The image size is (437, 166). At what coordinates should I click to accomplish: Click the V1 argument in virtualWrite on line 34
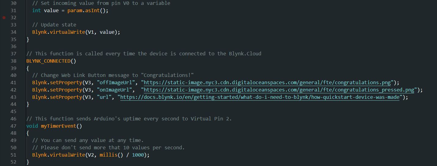tap(91, 32)
